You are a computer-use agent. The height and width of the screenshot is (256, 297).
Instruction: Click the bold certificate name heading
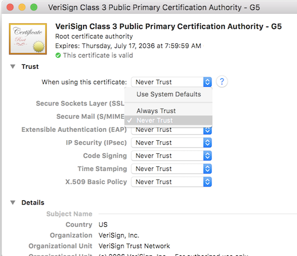coord(169,26)
